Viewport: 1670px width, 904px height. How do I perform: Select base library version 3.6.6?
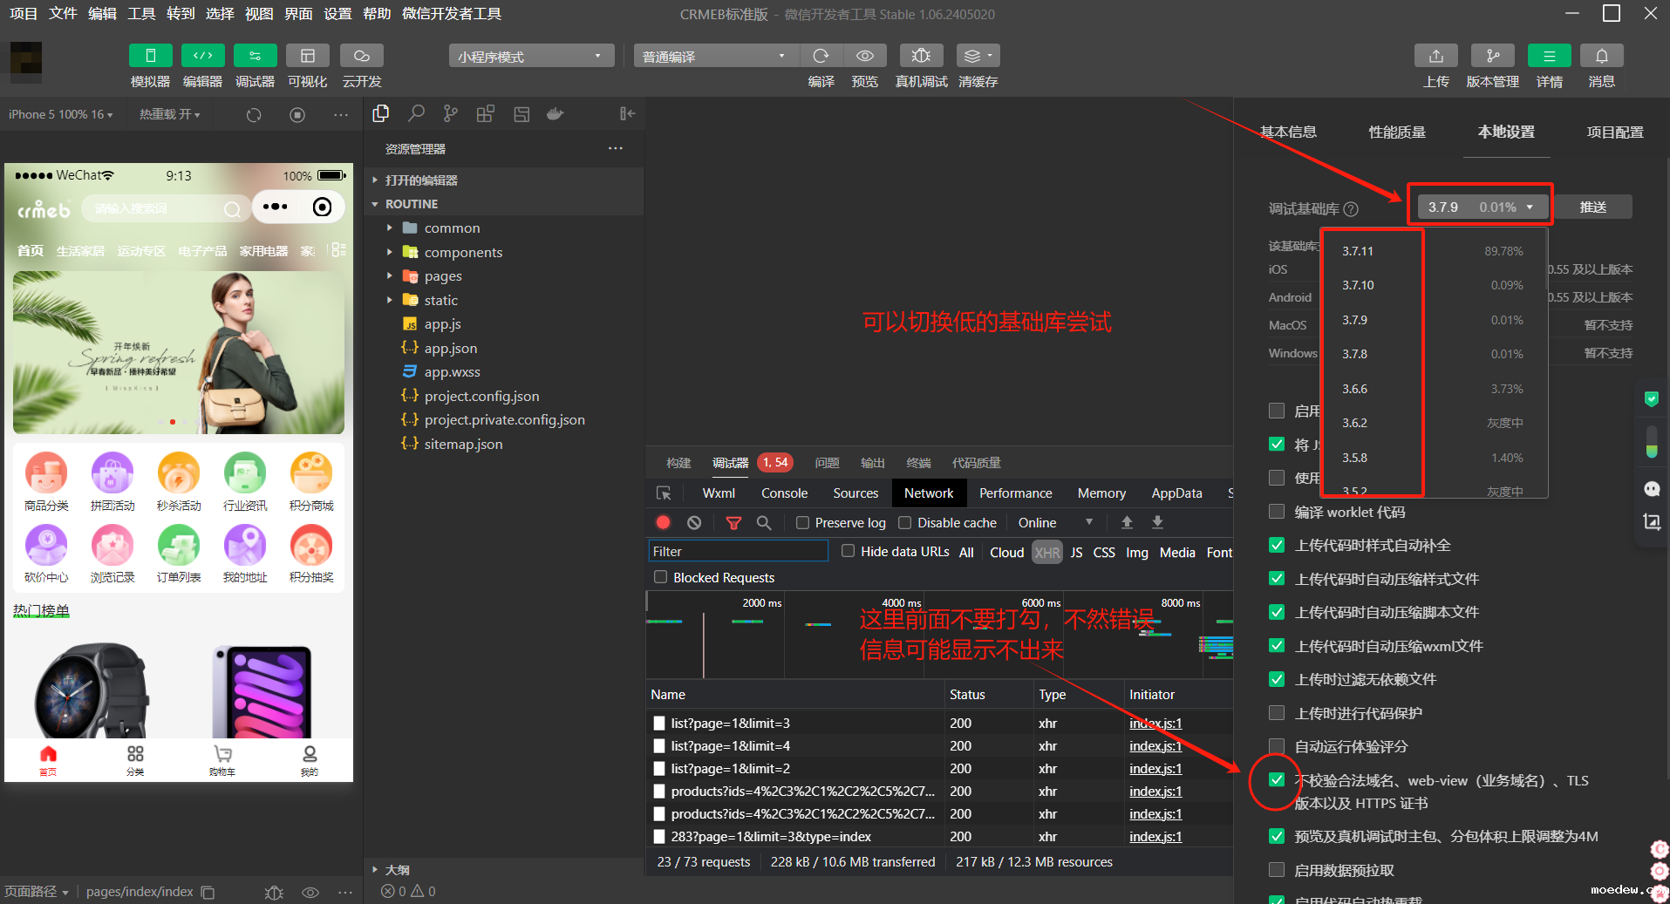1354,389
